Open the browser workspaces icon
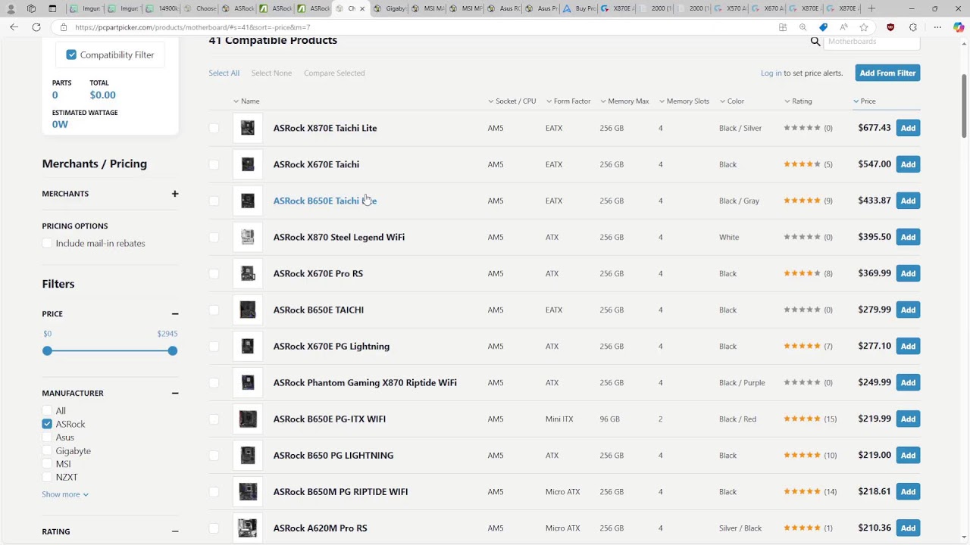This screenshot has height=545, width=970. click(x=31, y=8)
